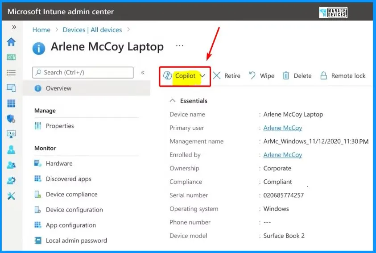This screenshot has height=253, width=376.
Task: Click the Retire device action
Action: click(x=227, y=76)
